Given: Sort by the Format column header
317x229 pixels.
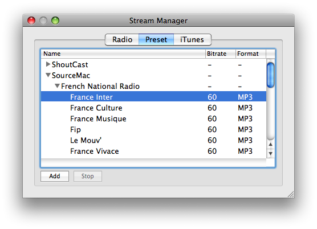Looking at the screenshot, I should [251, 54].
